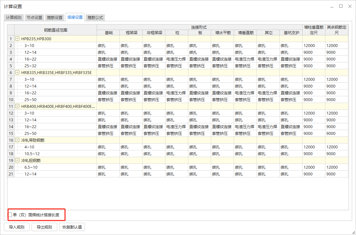Select row 12 墙水平筋 cell 绑扎
The width and height of the screenshot is (356, 235).
point(222,113)
